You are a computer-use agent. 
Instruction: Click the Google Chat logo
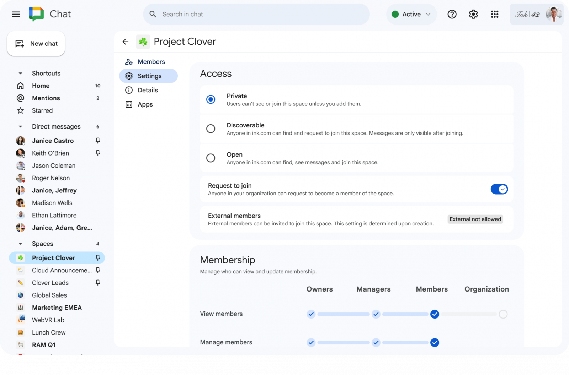point(36,14)
